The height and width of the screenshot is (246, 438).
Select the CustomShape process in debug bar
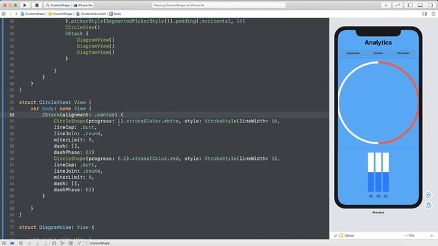(98, 243)
